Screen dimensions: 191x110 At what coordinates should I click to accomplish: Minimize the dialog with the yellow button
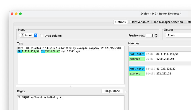point(16,14)
